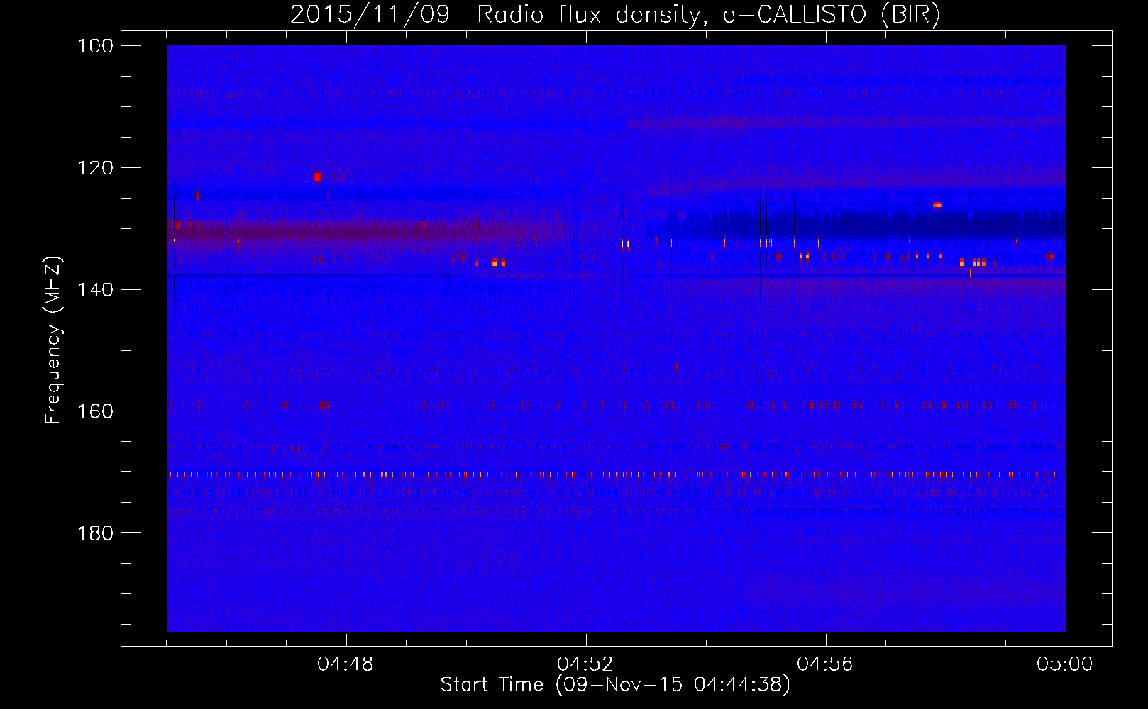Click the 100 frequency tick label
The image size is (1148, 709).
94,46
